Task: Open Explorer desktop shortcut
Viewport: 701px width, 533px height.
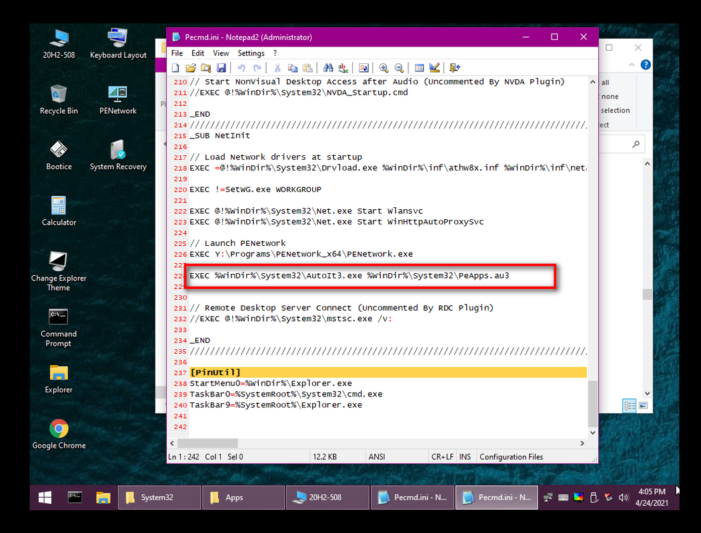Action: pyautogui.click(x=59, y=380)
